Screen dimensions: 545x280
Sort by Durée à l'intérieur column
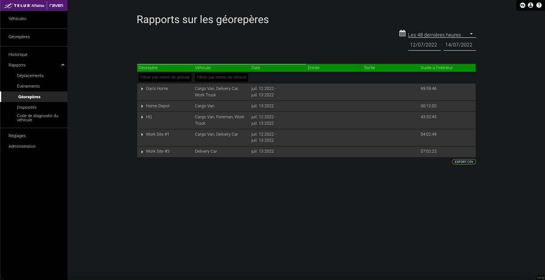pyautogui.click(x=447, y=68)
